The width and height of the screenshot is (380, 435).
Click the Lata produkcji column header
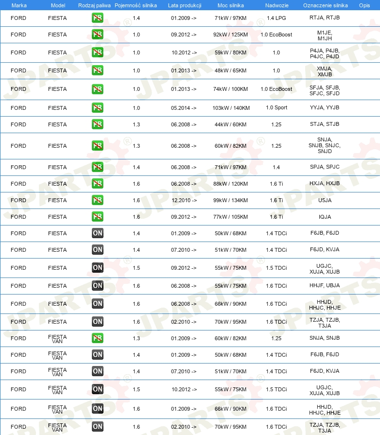[x=185, y=5]
